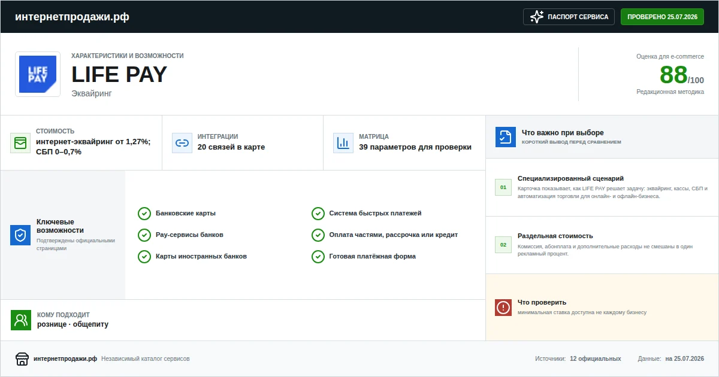Click the Матрица bar chart icon

tap(343, 143)
